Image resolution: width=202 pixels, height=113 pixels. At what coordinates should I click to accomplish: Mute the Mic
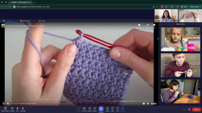[x=18, y=109]
